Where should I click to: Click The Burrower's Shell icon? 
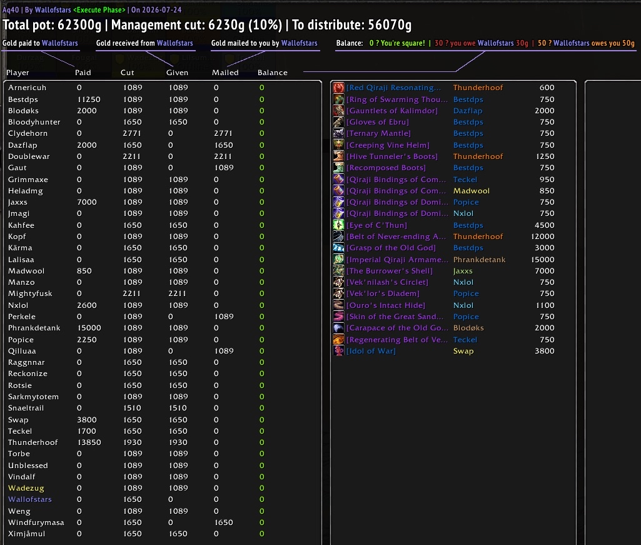338,271
